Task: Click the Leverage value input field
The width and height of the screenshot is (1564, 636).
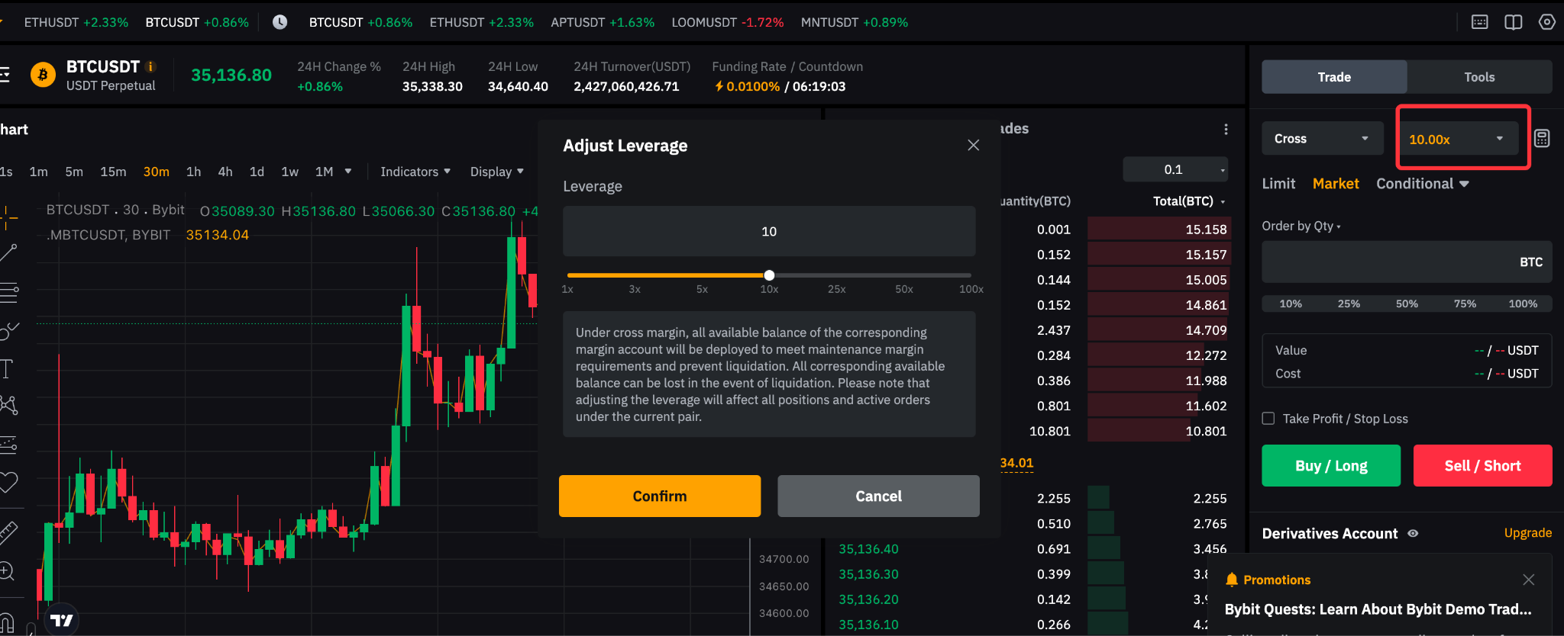Action: coord(769,231)
